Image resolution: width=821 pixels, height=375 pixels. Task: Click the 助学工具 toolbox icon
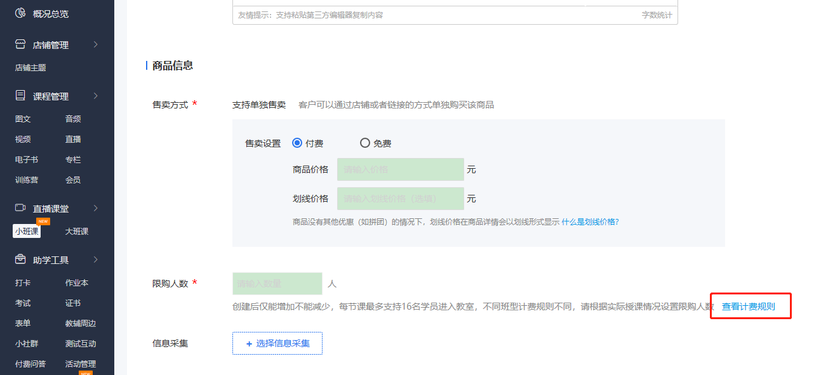(x=20, y=260)
